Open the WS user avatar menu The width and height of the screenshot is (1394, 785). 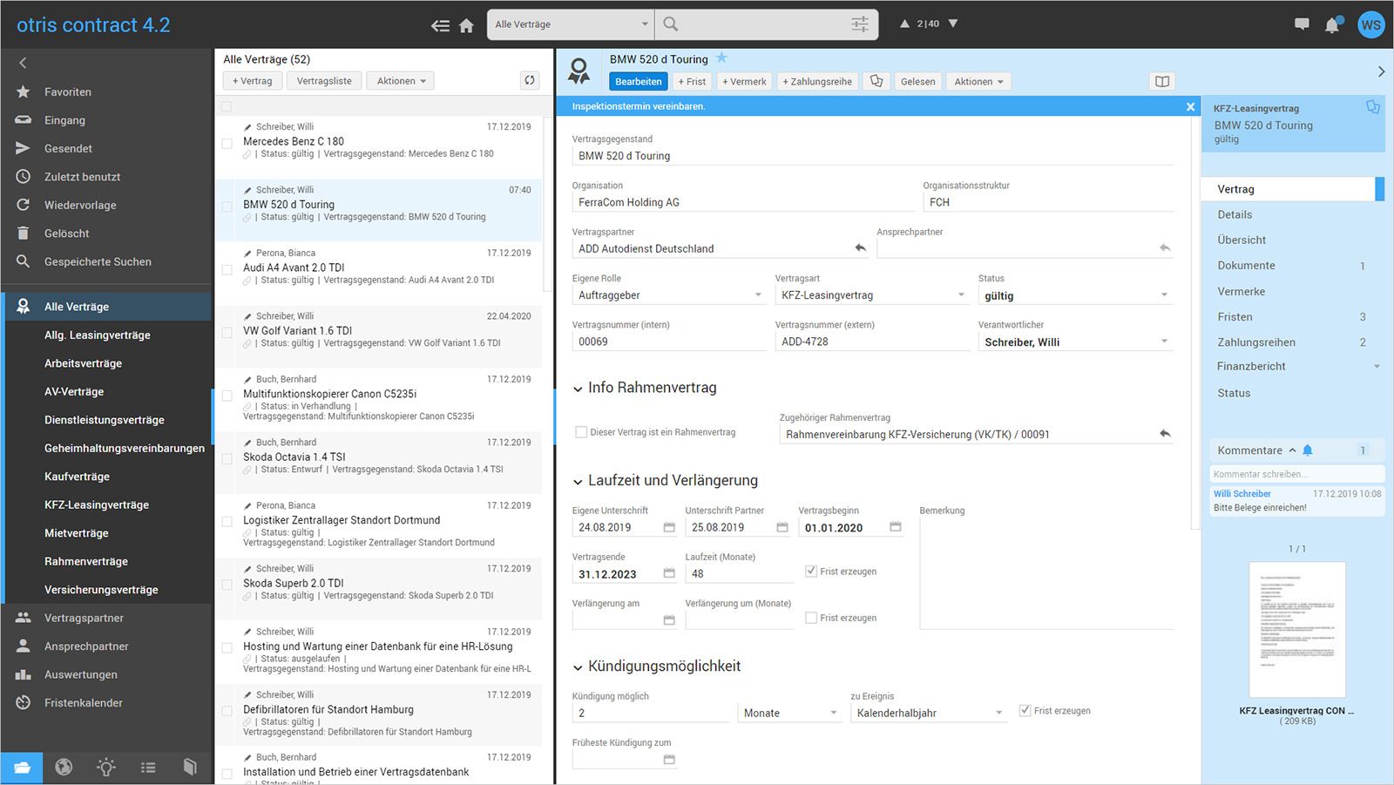pyautogui.click(x=1370, y=24)
